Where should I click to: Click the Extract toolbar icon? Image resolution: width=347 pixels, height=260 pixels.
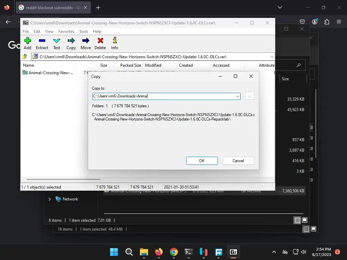pyautogui.click(x=42, y=43)
